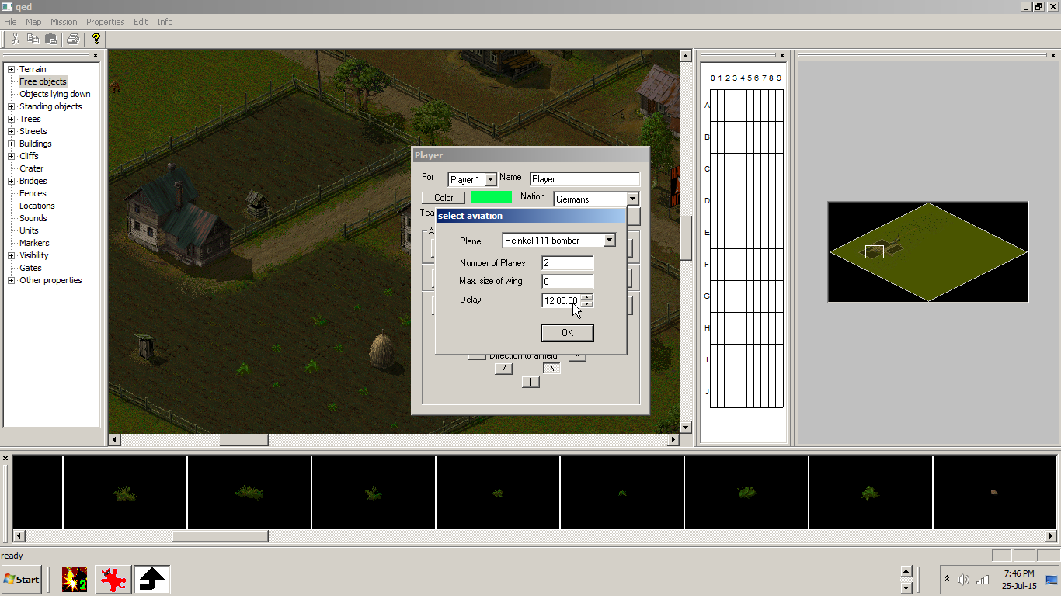This screenshot has height=596, width=1061.
Task: Click the Cut scissors toolbar icon
Action: coord(15,39)
